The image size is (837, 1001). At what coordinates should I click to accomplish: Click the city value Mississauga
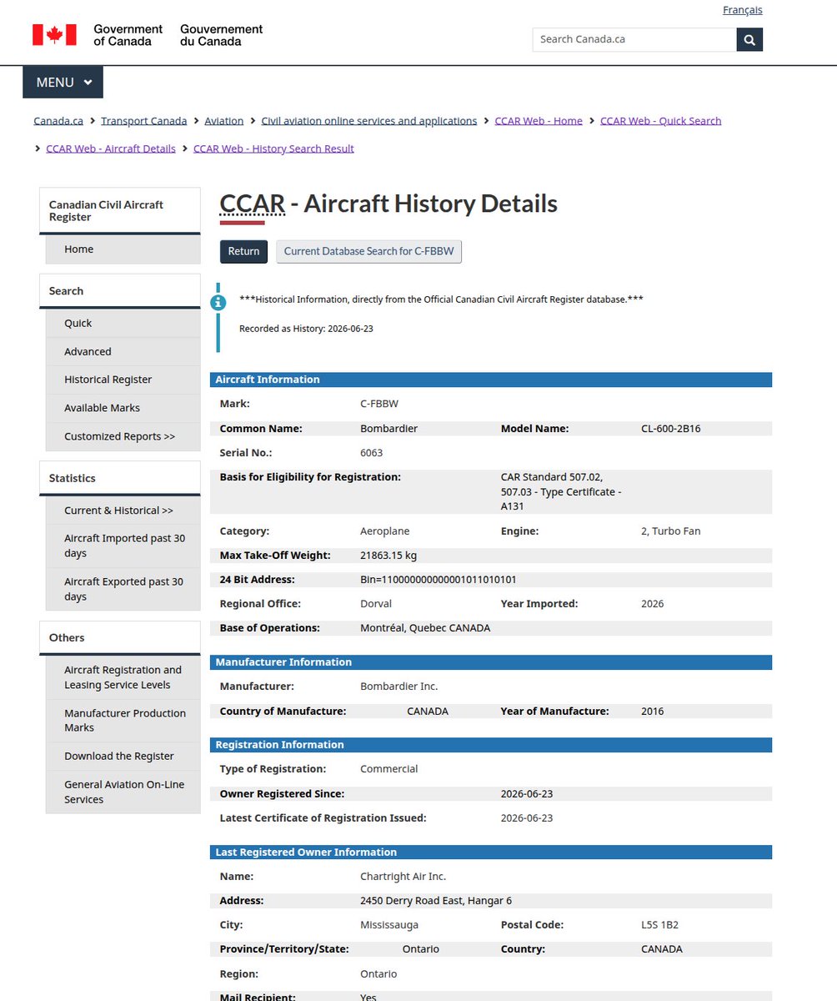[389, 925]
